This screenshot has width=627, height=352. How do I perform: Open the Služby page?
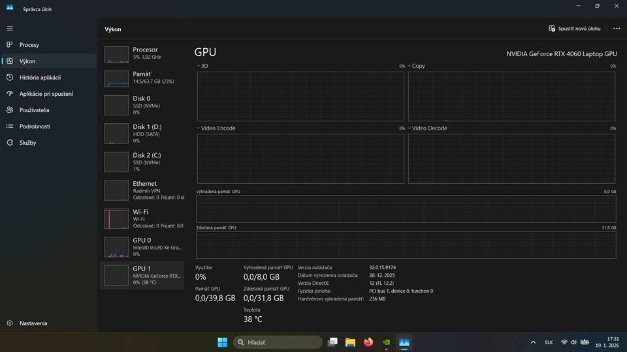[48, 143]
